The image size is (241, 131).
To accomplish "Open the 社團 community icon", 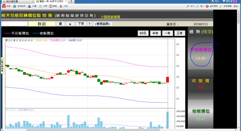I will pyautogui.click(x=29, y=6).
